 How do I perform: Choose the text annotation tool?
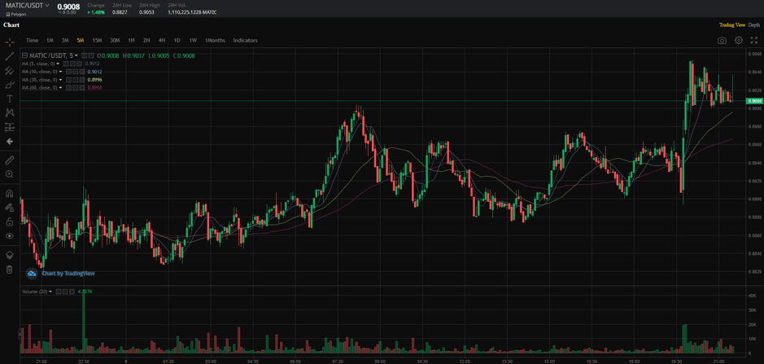[10, 99]
